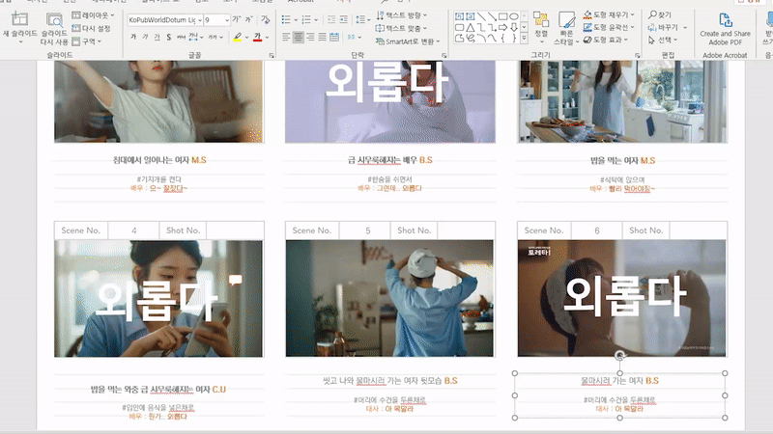Open line spacing dropdown
Image resolution: width=773 pixels, height=434 pixels.
pos(362,19)
